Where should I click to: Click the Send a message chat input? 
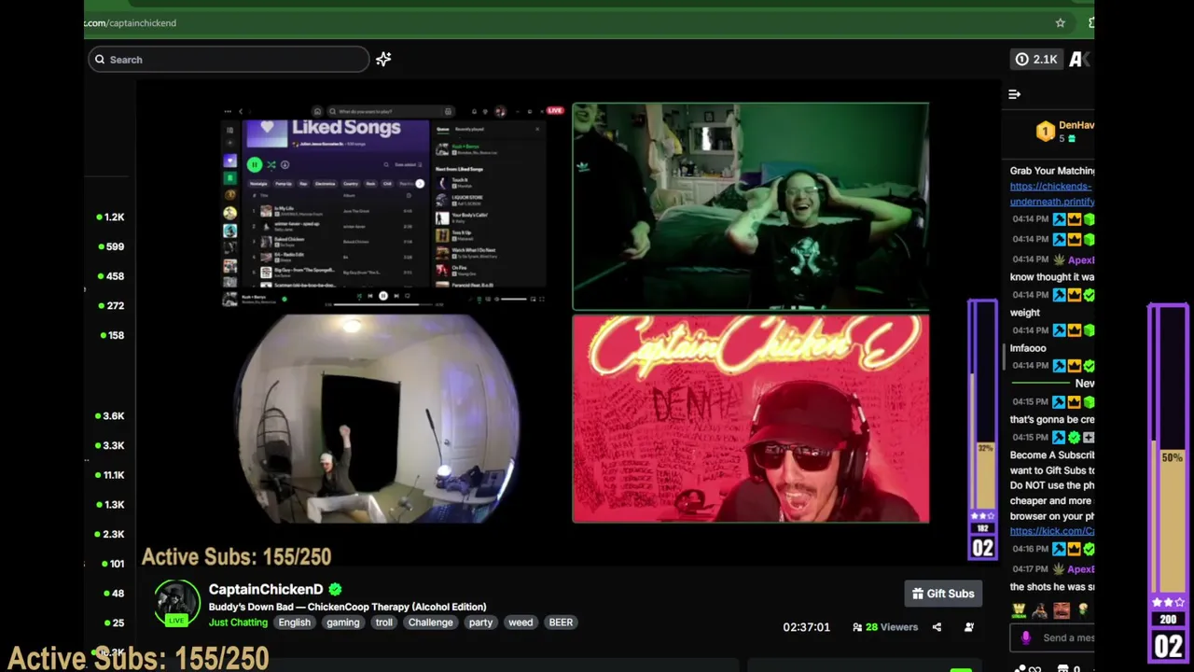[x=1052, y=637]
